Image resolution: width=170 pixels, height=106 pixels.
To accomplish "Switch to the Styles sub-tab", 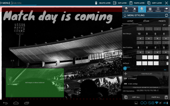I will pyautogui.click(x=146, y=21).
